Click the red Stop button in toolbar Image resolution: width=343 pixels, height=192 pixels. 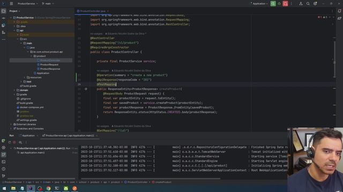tap(285, 4)
